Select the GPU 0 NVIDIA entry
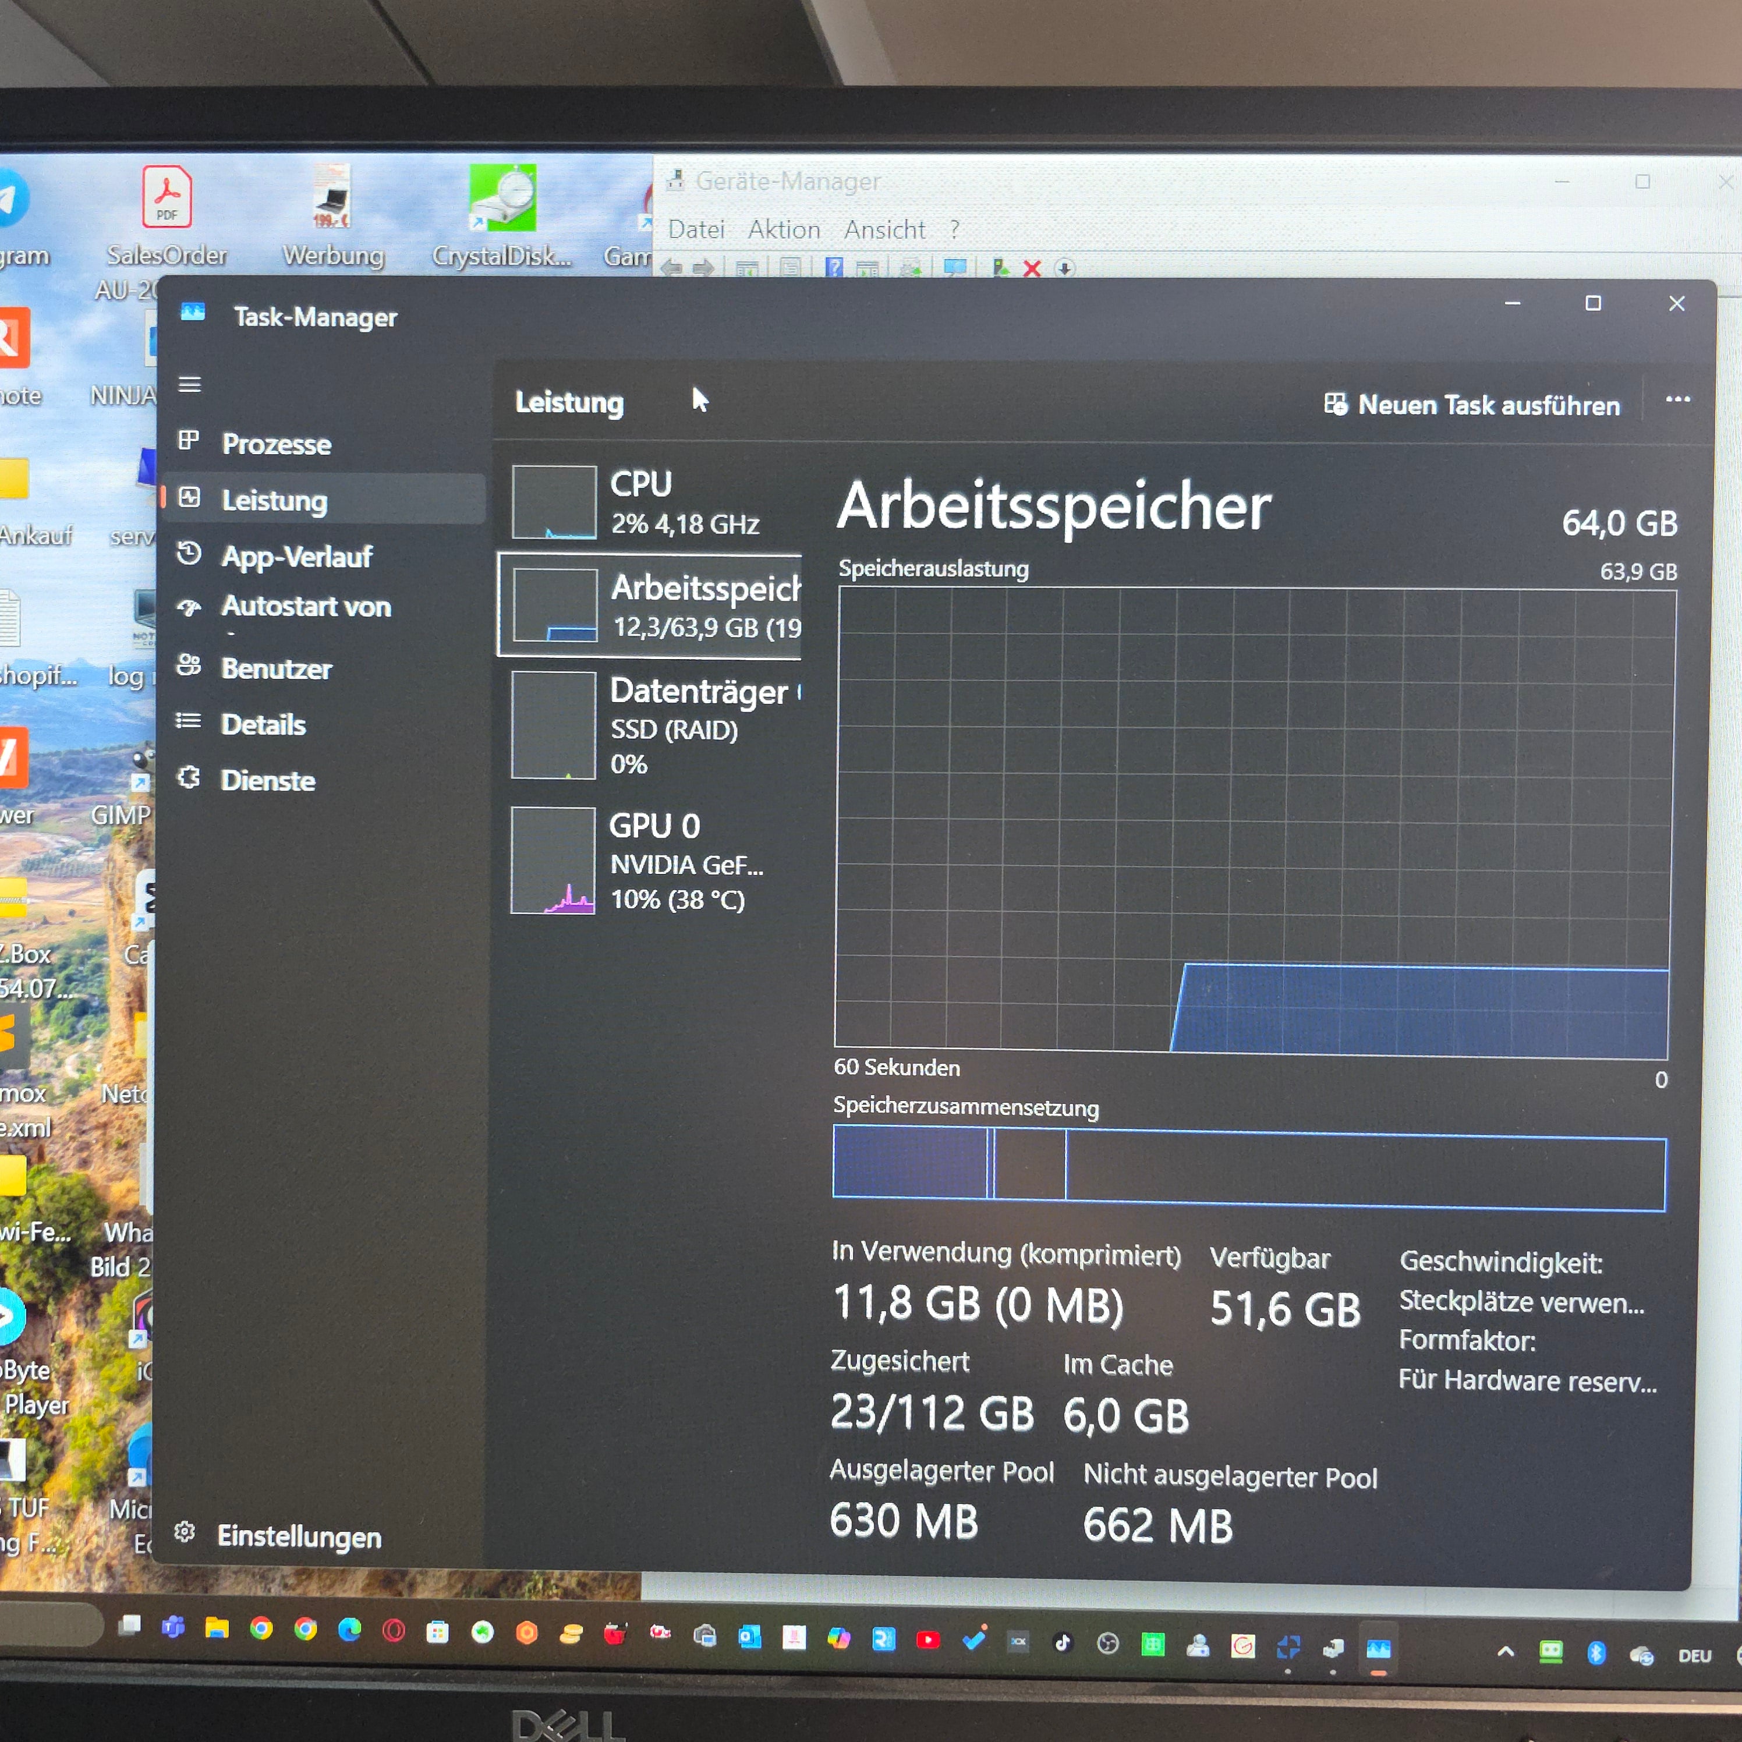 tap(649, 861)
